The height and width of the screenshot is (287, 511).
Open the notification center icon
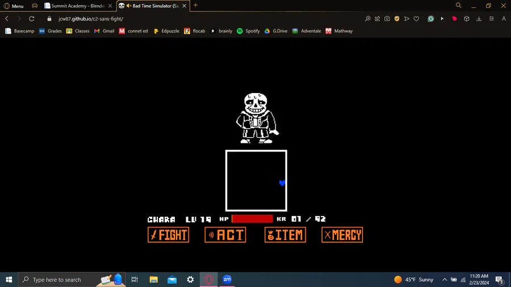[x=500, y=280]
